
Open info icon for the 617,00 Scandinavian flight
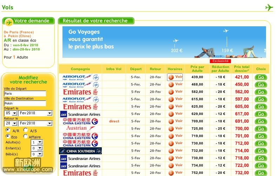click(x=171, y=114)
